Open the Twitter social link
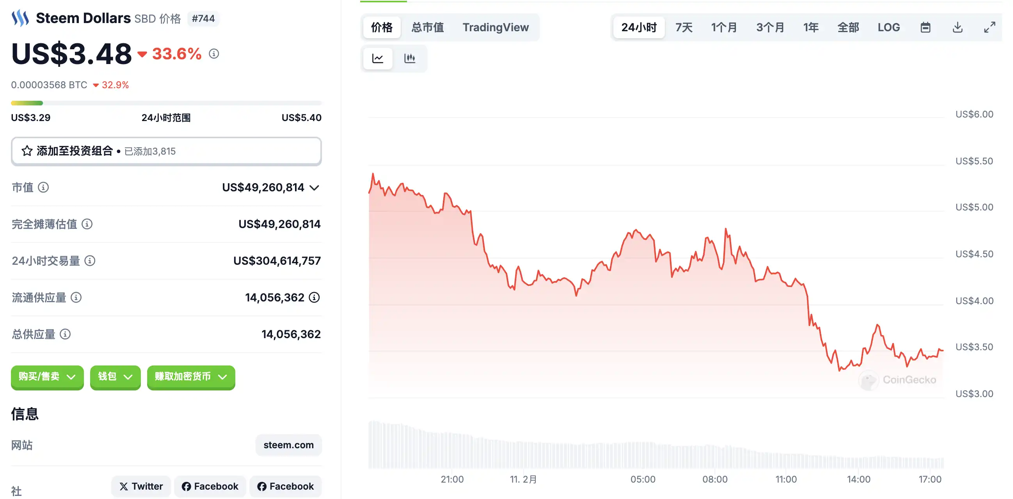The width and height of the screenshot is (1013, 499). tap(141, 486)
